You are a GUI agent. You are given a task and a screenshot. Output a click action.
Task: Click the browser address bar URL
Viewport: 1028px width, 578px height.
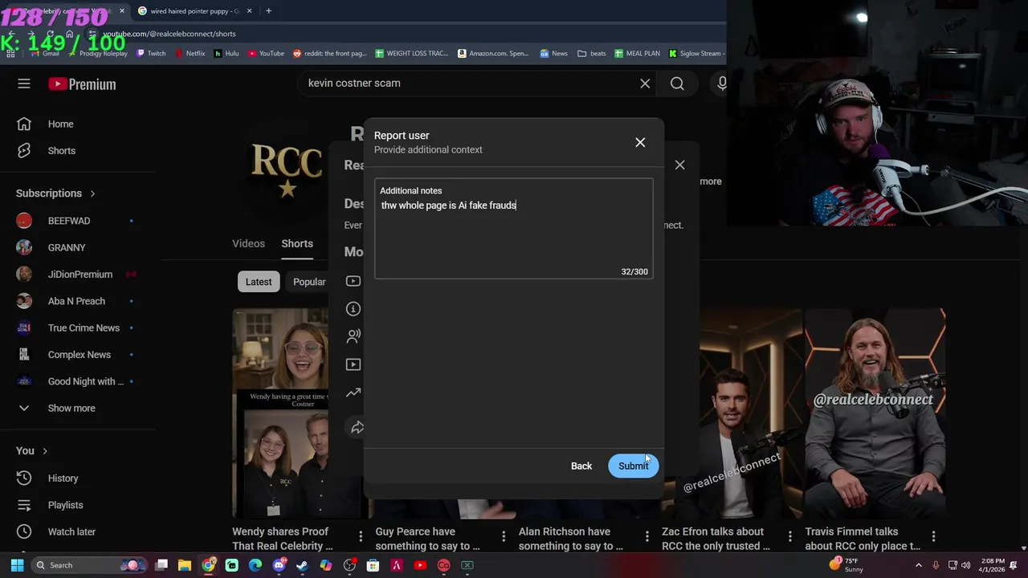tap(169, 34)
